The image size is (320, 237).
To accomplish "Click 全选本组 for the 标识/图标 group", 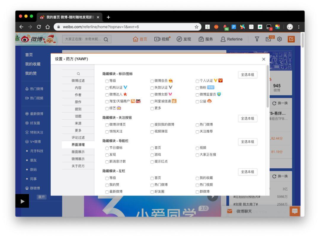I will click(x=248, y=75).
